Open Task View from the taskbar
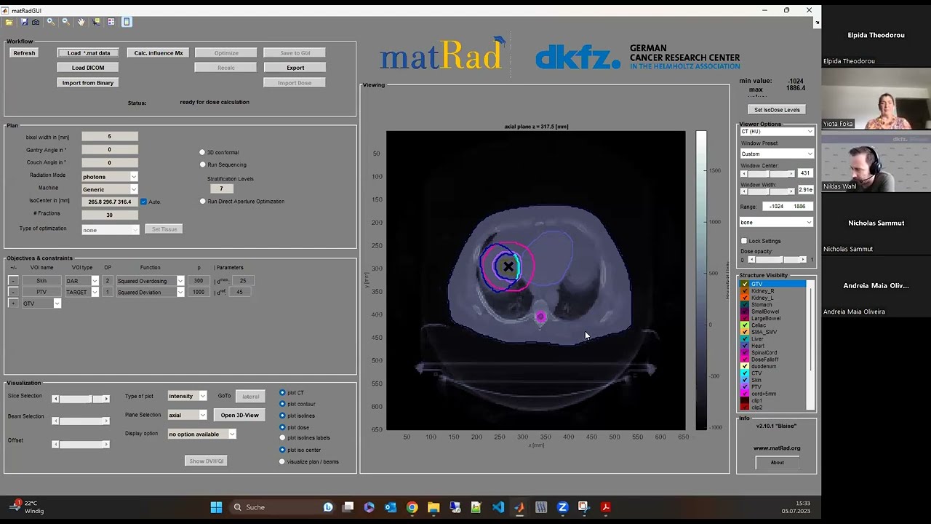The height and width of the screenshot is (524, 931). coord(348,507)
